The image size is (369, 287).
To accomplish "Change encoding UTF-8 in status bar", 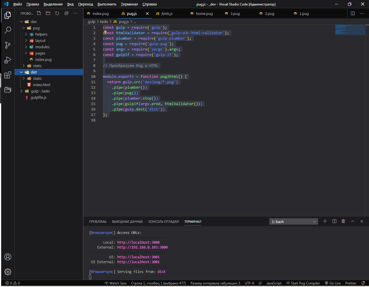I will 249,283.
